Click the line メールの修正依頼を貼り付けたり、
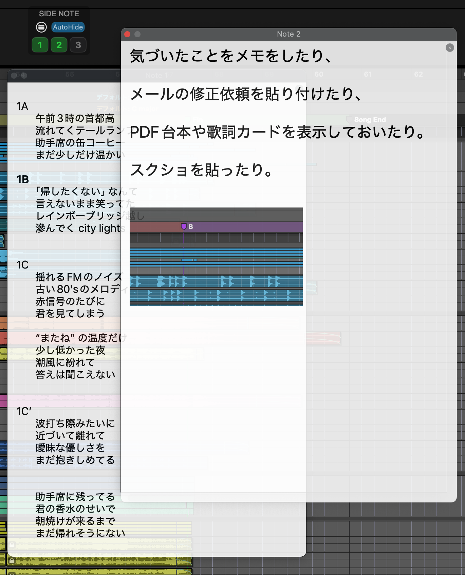Viewport: 465px width, 575px height. 246,94
